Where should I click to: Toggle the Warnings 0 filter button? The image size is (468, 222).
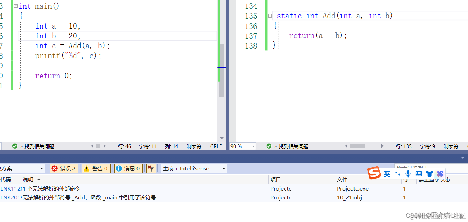[96, 168]
